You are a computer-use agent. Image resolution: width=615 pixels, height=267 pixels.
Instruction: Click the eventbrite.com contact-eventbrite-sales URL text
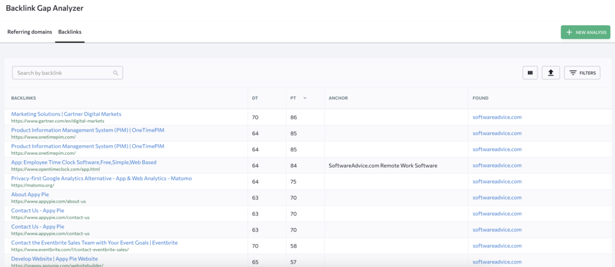(x=70, y=250)
